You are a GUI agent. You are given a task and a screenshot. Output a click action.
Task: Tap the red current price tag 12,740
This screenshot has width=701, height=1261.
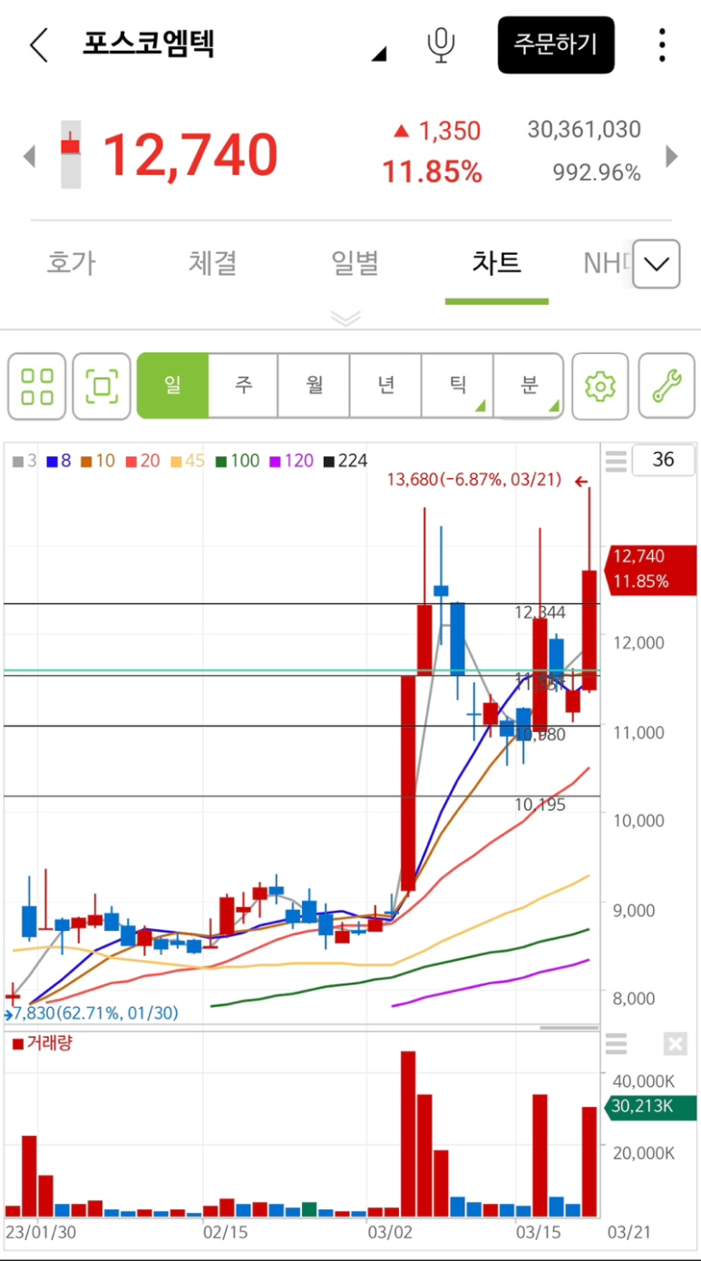pos(650,569)
